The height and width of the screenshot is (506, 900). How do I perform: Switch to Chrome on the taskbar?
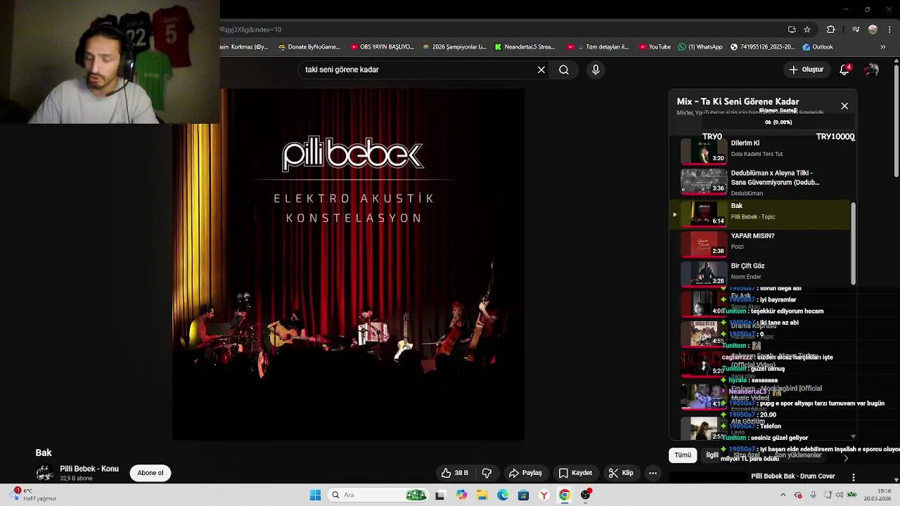[565, 495]
